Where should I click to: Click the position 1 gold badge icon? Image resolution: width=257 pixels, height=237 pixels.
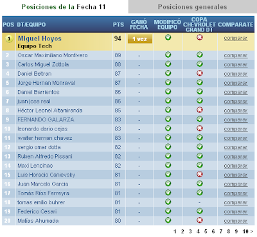[9, 39]
